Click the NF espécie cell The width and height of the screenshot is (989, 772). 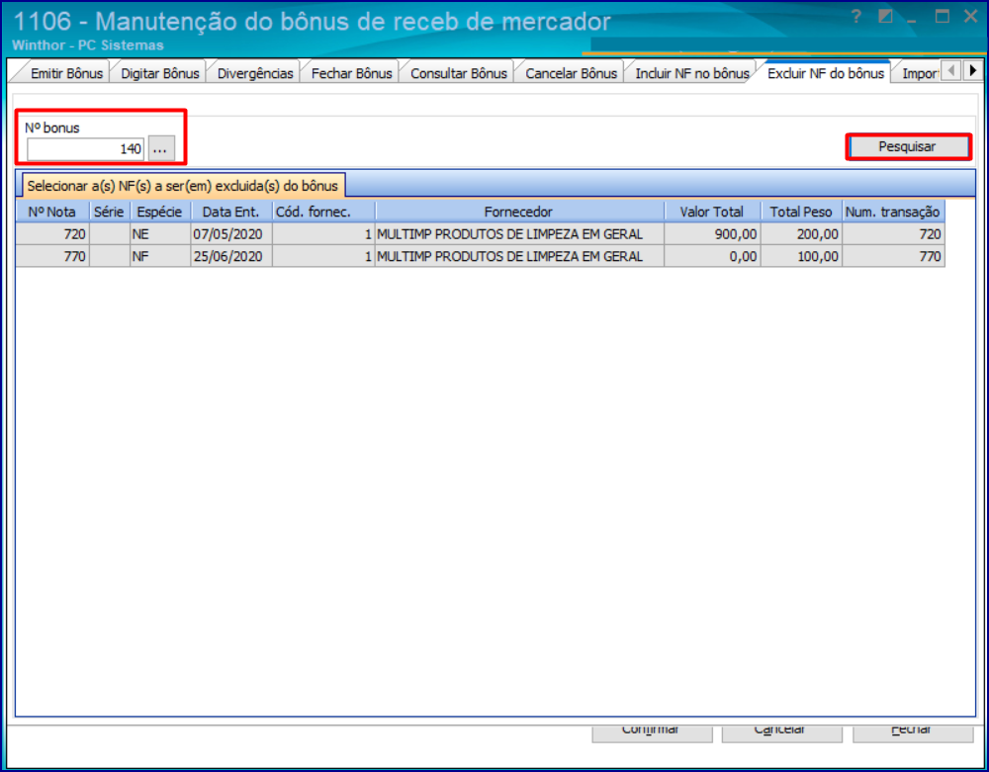click(x=159, y=256)
